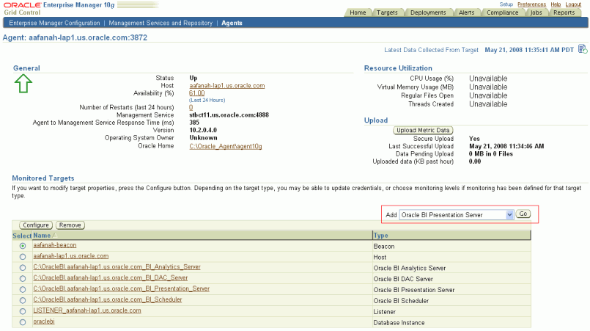
Task: Open the Compliance tab
Action: tap(502, 12)
